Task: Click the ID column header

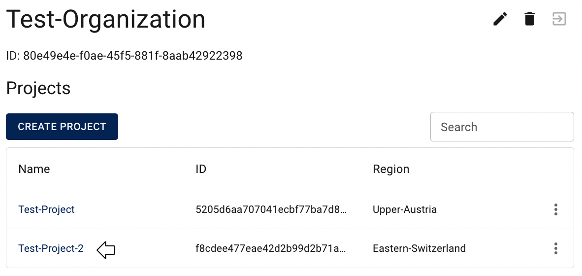Action: coord(201,169)
